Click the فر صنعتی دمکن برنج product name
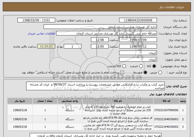 (x=118, y=119)
